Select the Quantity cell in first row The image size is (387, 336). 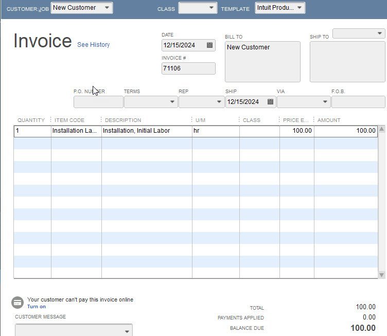tap(32, 131)
